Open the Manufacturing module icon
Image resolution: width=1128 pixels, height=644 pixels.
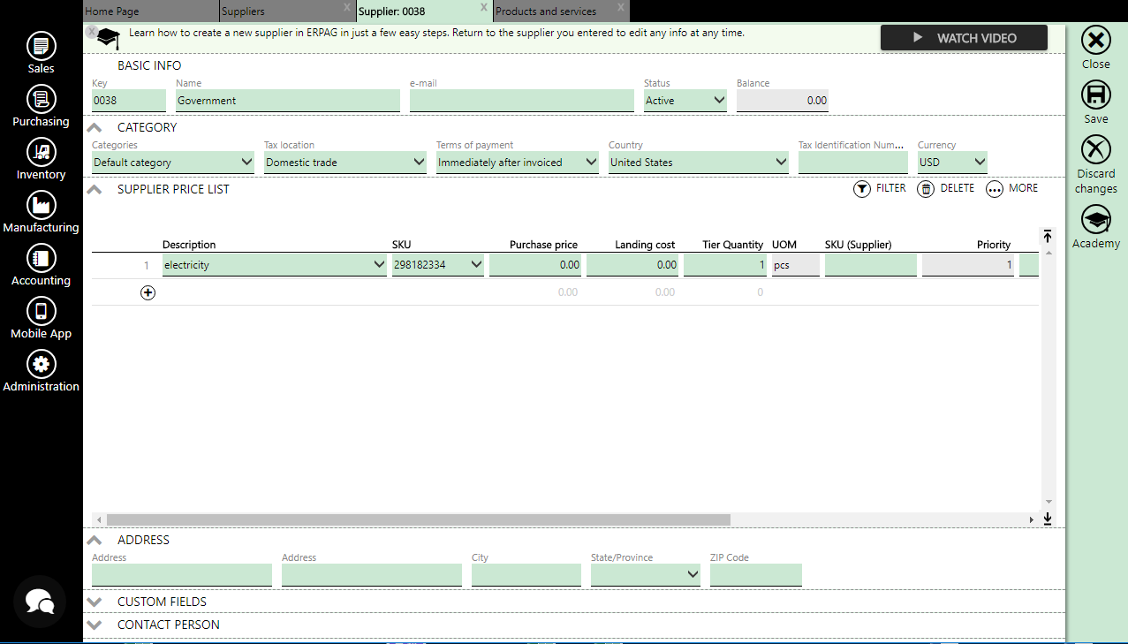click(x=41, y=205)
